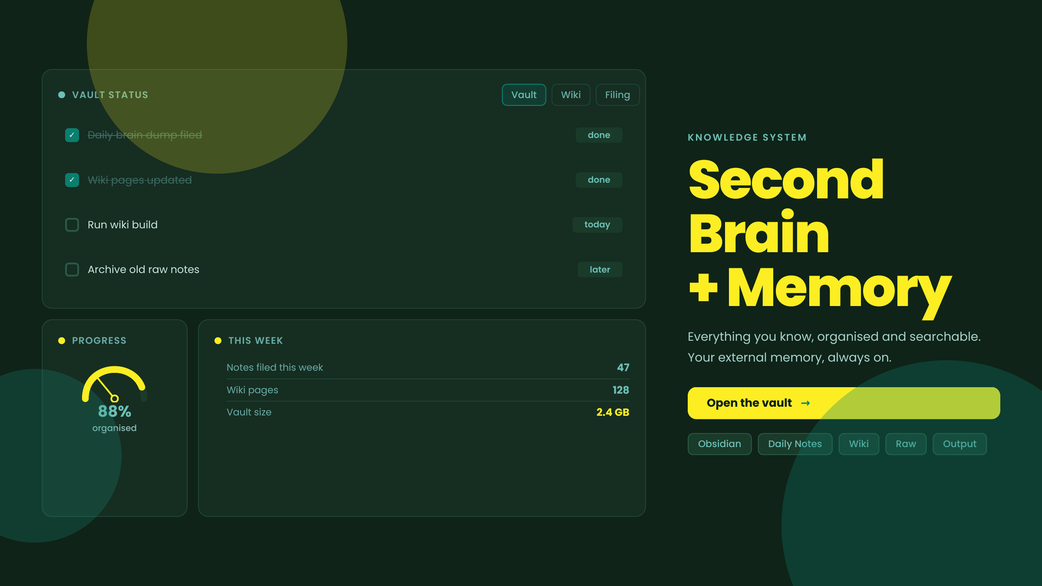This screenshot has height=586, width=1042.
Task: Click the Daily brain dump filed text
Action: tap(145, 135)
